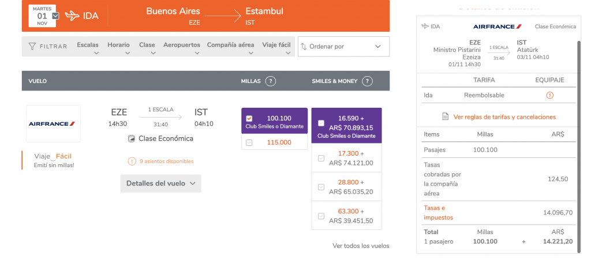Click the FILTRAR label
The image size is (591, 264).
pyautogui.click(x=54, y=47)
